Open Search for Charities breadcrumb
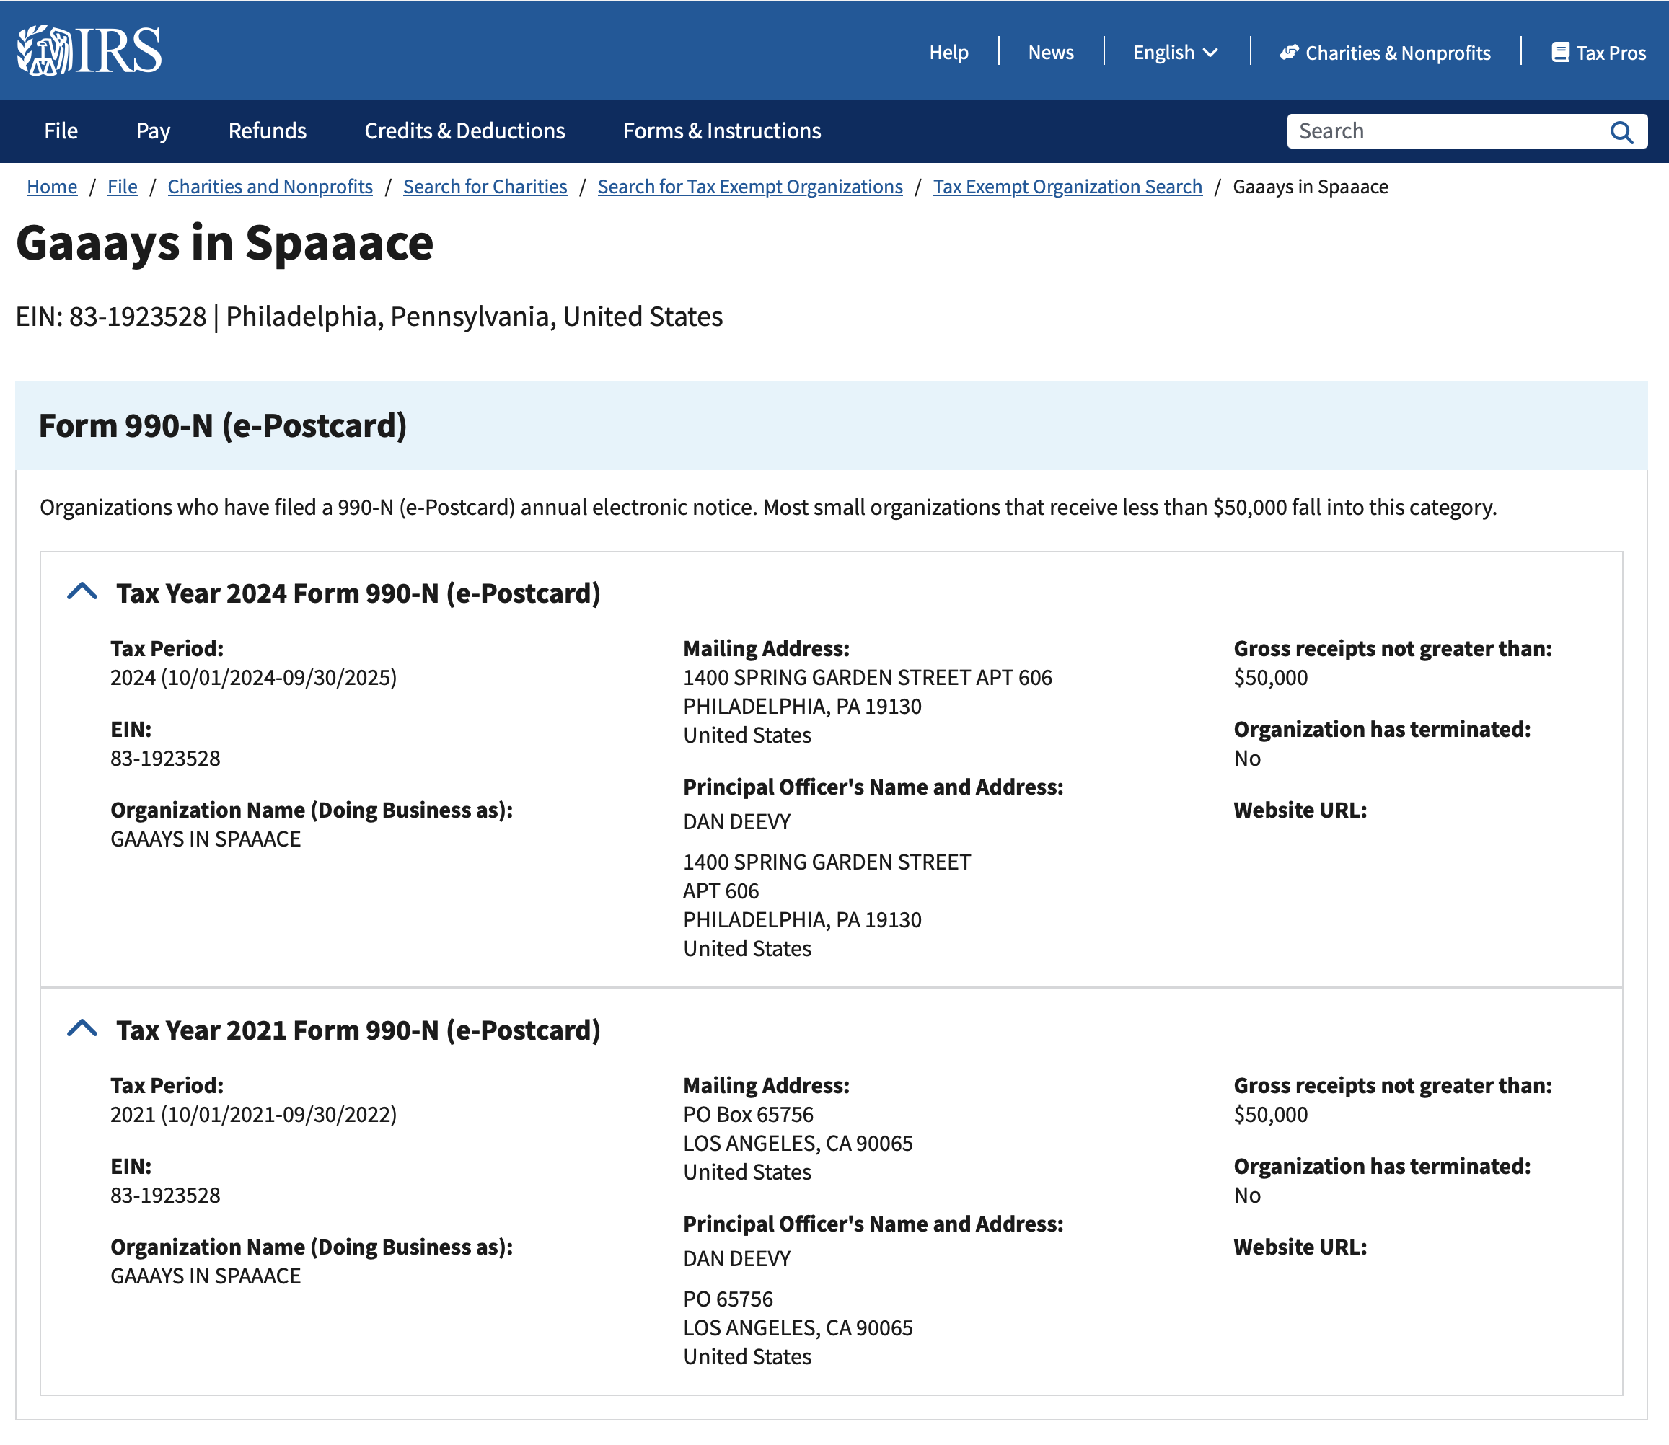Viewport: 1669px width, 1445px height. click(485, 186)
